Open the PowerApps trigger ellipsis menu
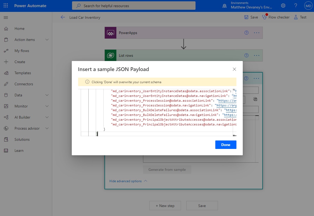The height and width of the screenshot is (216, 314). [x=256, y=32]
